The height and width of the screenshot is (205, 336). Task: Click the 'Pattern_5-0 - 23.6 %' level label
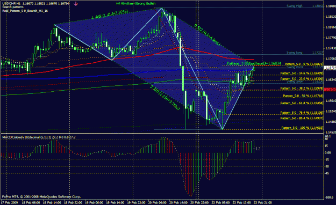[302, 79]
